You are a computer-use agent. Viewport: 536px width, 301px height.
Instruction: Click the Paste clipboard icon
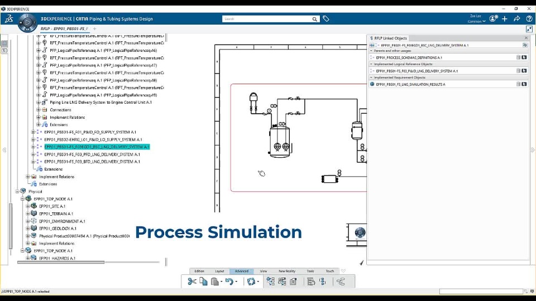tap(214, 281)
